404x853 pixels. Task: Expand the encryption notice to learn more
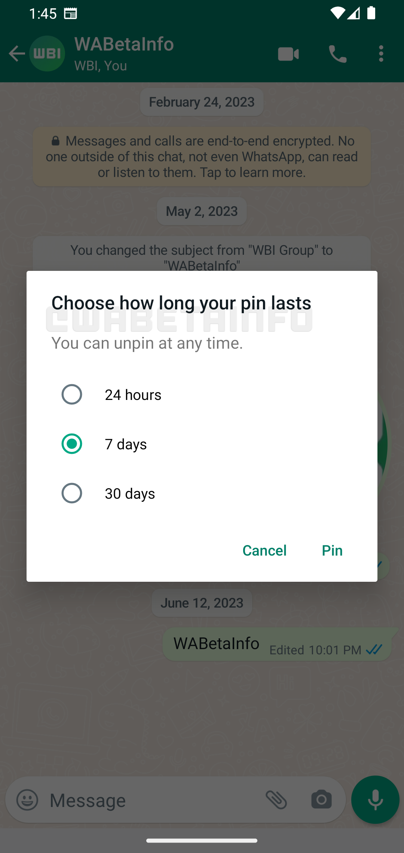(x=202, y=156)
